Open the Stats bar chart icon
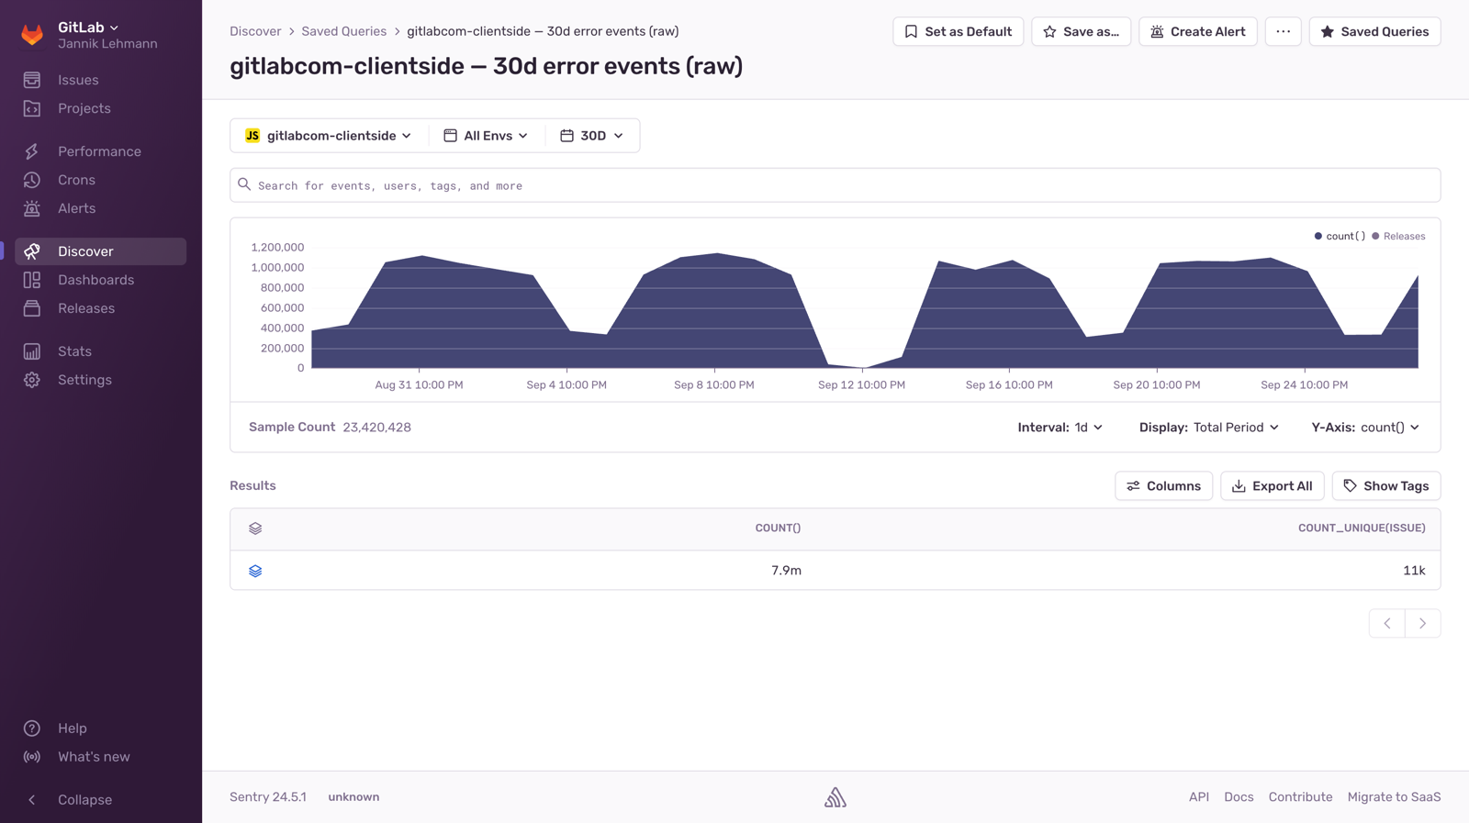The image size is (1469, 823). point(32,351)
